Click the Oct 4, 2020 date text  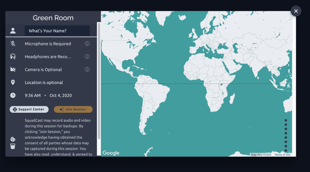click(x=61, y=96)
